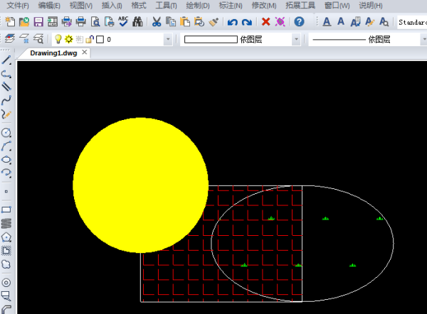427x314 pixels.
Task: Open the 拓展工具 menu
Action: pyautogui.click(x=300, y=6)
